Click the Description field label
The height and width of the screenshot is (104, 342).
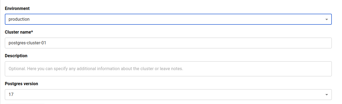16,56
